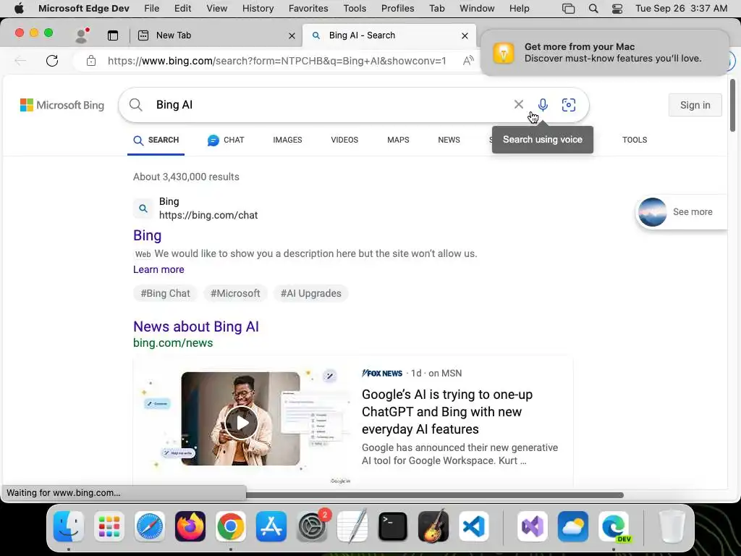Launch Safari from the Dock
The image size is (741, 556).
149,526
